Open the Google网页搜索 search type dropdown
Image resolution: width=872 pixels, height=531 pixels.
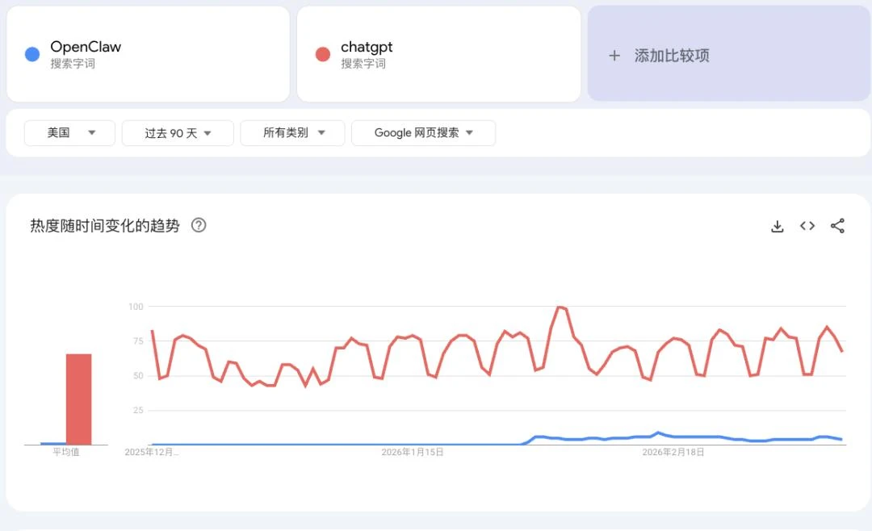coord(423,133)
